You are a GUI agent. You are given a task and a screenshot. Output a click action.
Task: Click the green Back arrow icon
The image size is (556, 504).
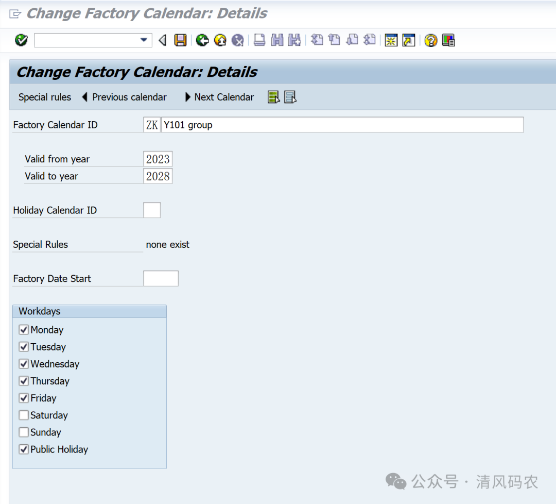tap(202, 40)
